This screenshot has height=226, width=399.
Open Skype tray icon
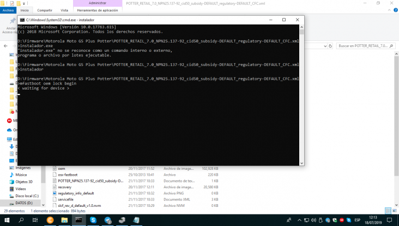pyautogui.click(x=349, y=220)
